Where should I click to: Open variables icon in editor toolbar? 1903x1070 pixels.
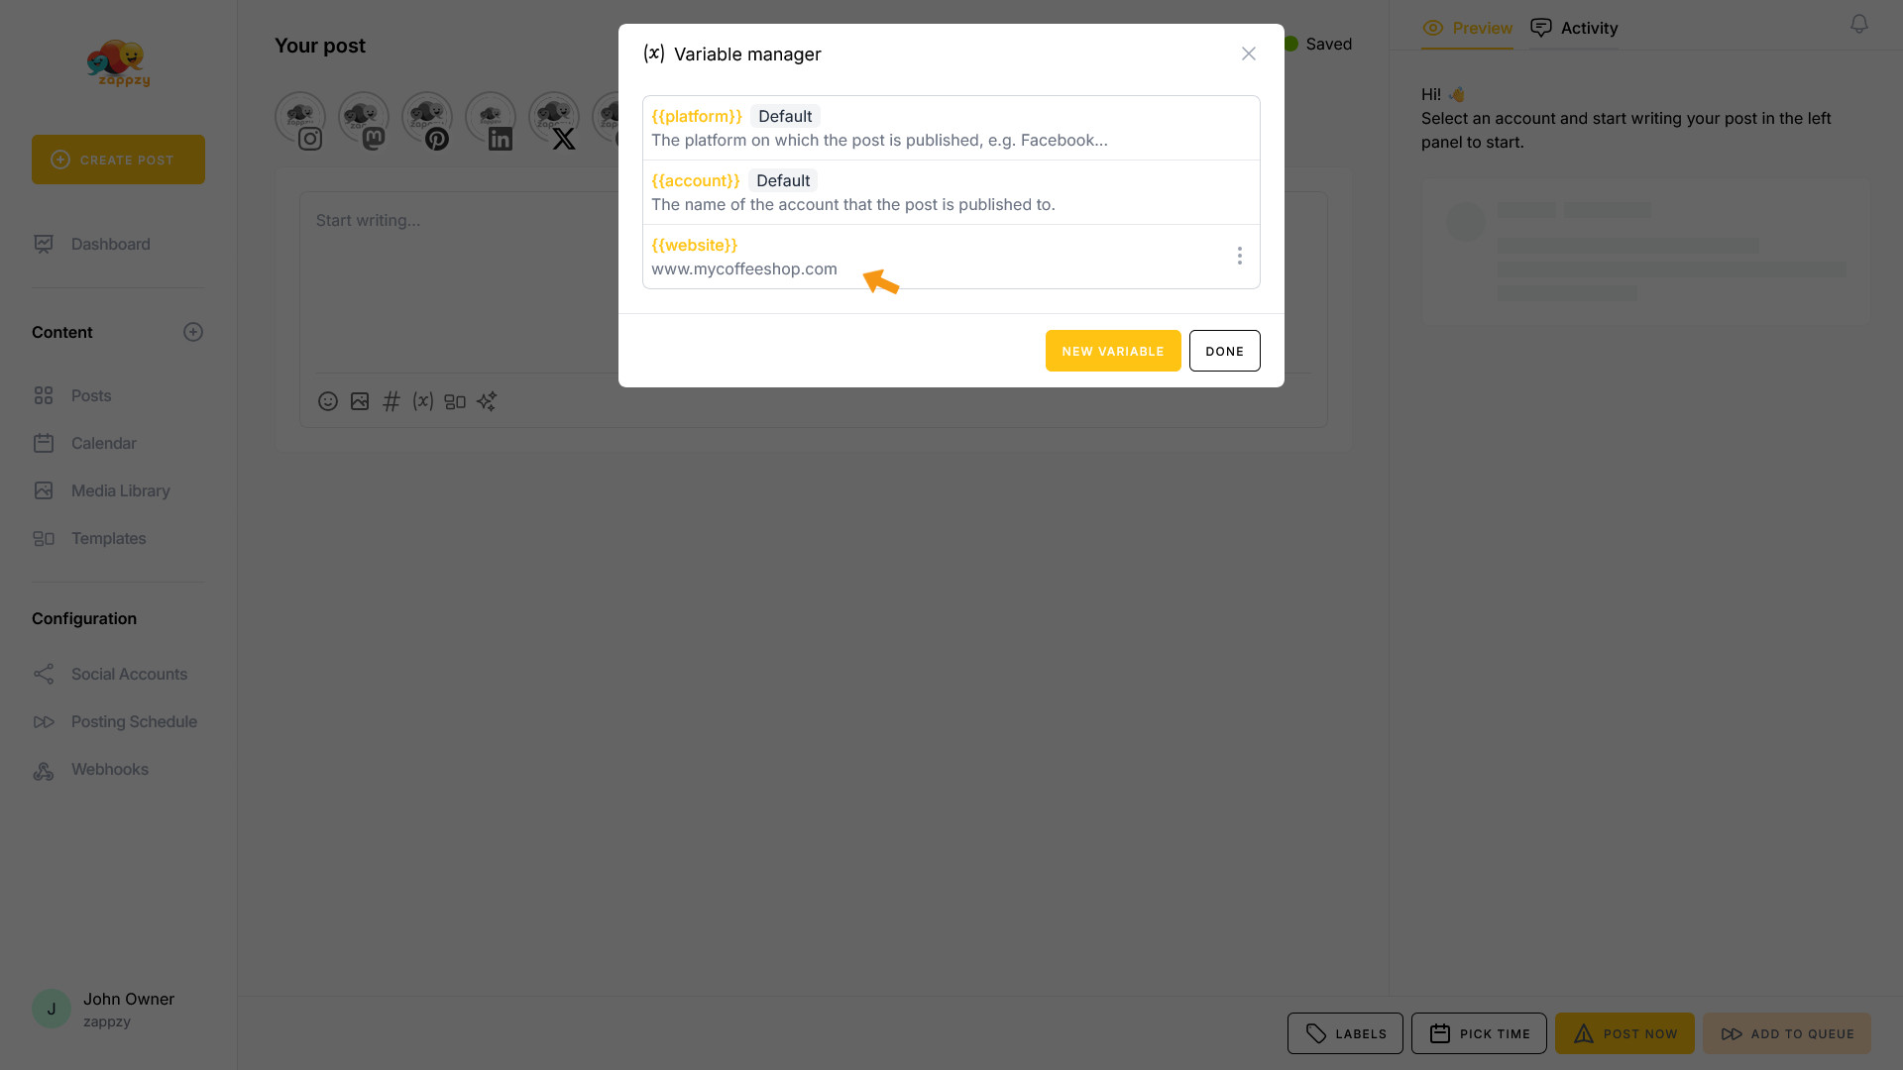tap(423, 401)
